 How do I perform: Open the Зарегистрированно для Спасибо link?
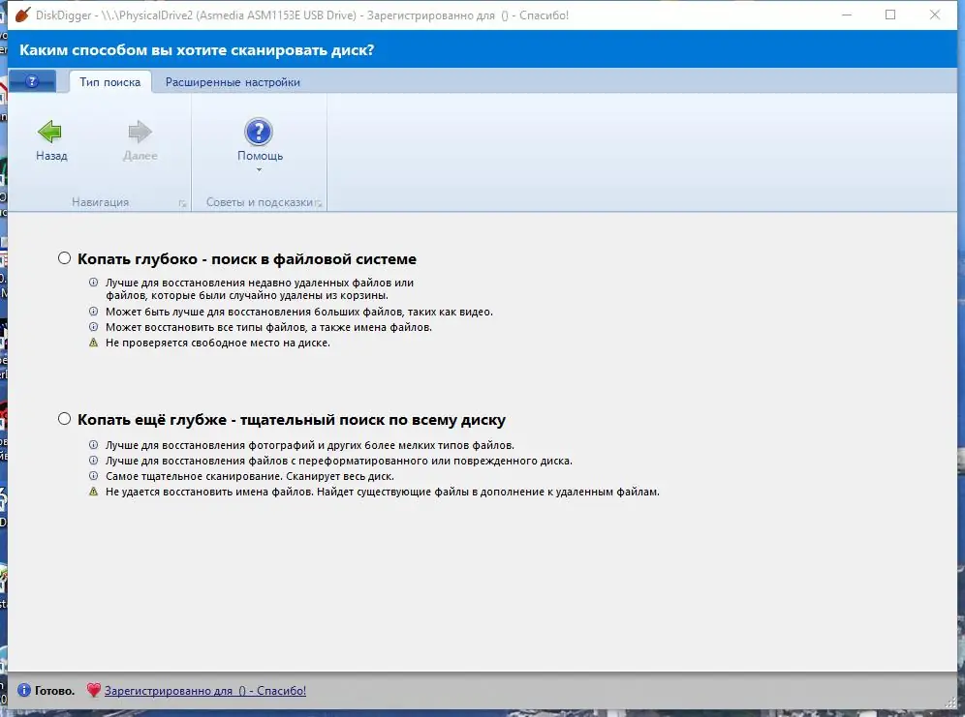(206, 690)
